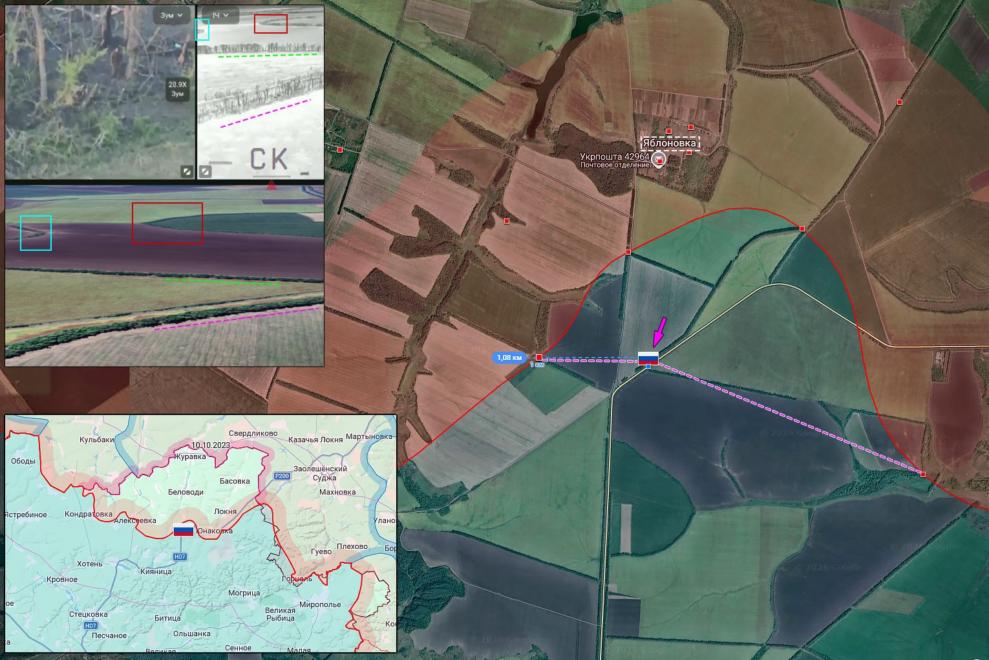Click the Песчаное town label

tap(109, 635)
